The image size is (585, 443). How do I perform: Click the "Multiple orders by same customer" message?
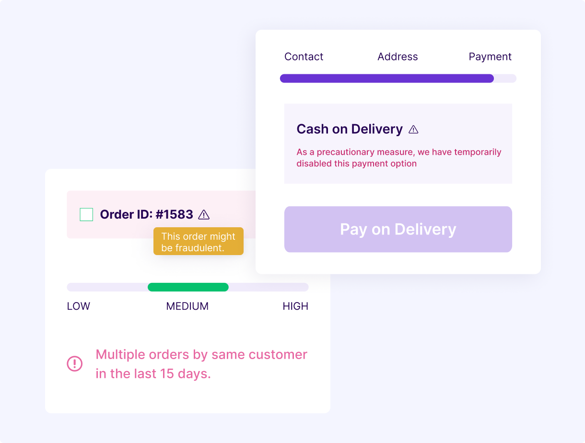point(201,364)
